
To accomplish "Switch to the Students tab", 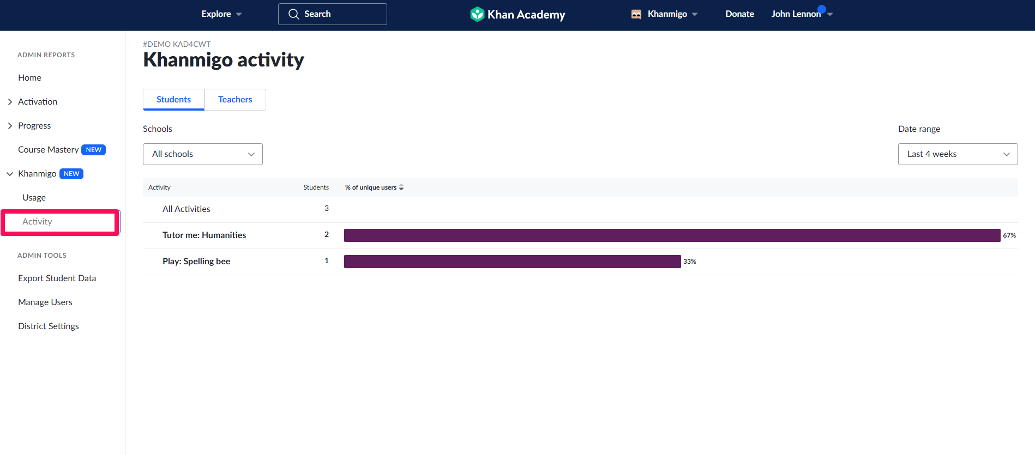I will pos(173,100).
